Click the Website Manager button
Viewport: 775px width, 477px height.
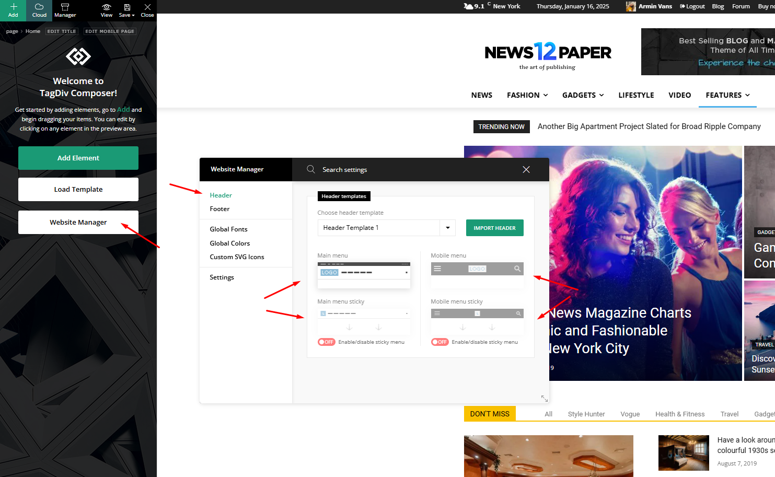point(78,222)
